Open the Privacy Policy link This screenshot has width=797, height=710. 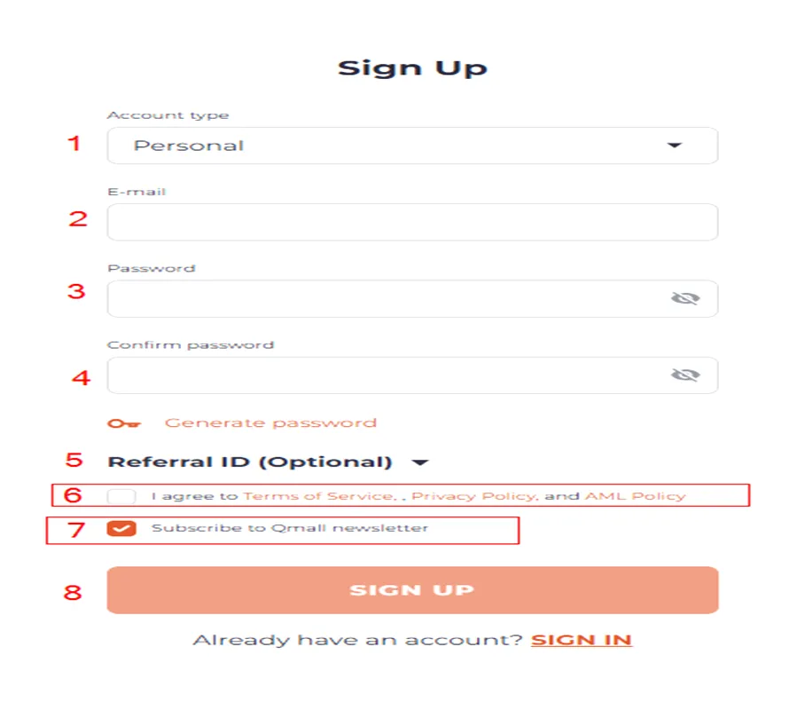tap(474, 496)
